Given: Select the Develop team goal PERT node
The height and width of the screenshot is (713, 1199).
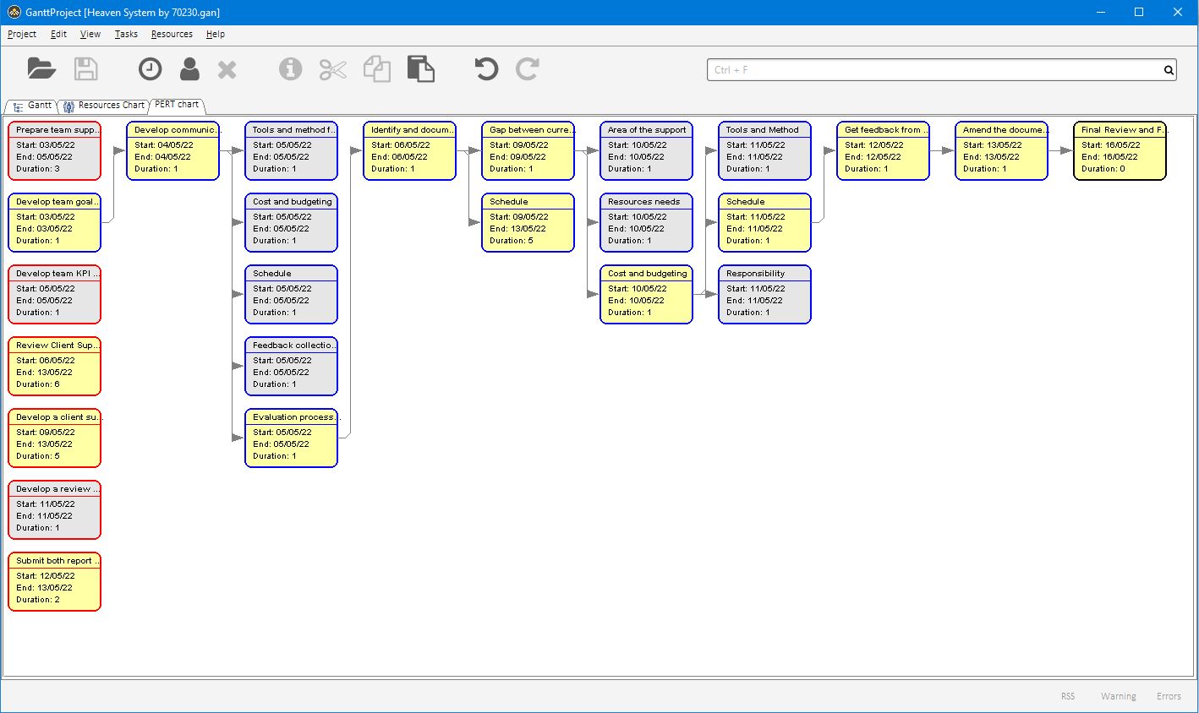Looking at the screenshot, I should tap(54, 222).
